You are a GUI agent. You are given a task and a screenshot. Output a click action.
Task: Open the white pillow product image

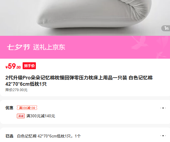click(85, 18)
